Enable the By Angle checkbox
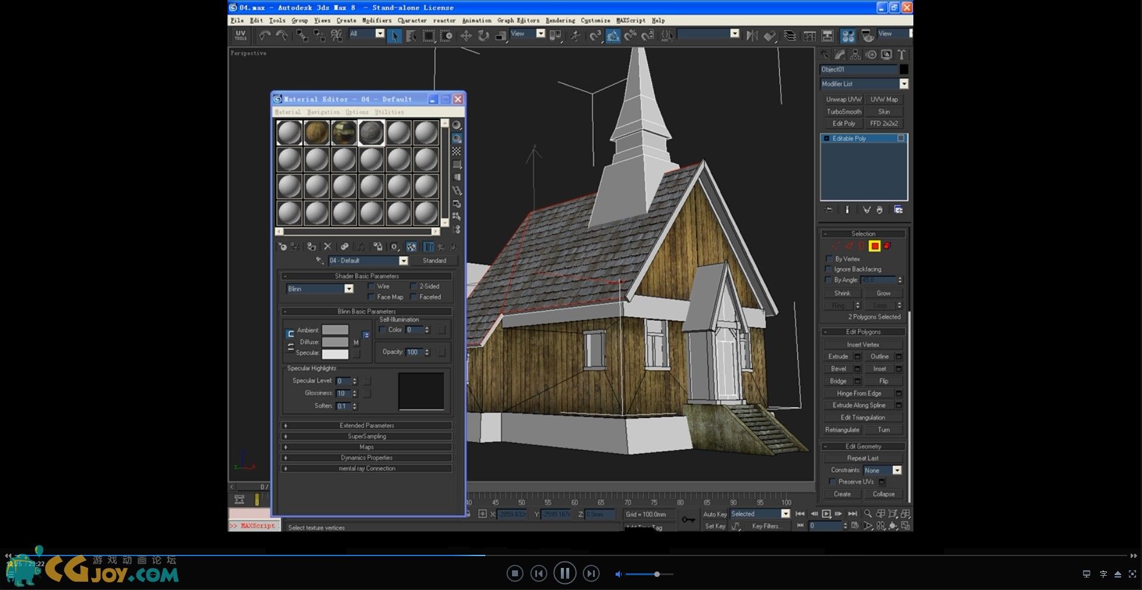The image size is (1142, 590). [x=829, y=280]
